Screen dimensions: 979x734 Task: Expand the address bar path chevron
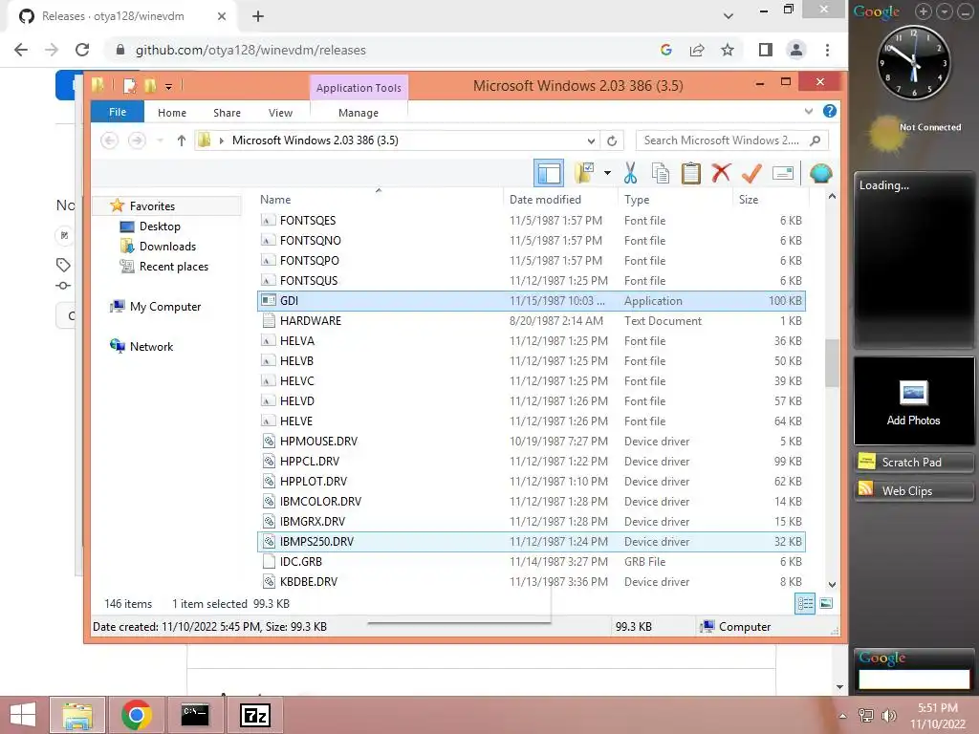tap(221, 140)
